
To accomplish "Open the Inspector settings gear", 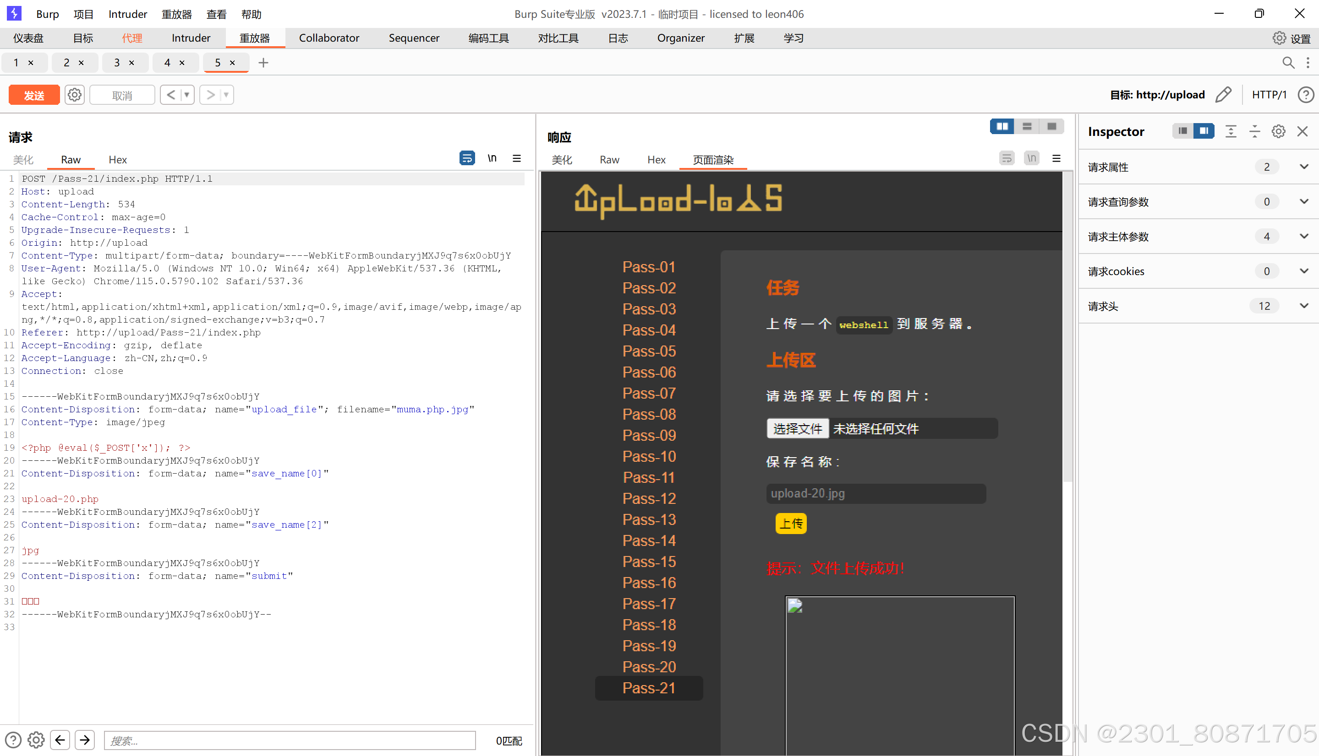I will point(1279,131).
